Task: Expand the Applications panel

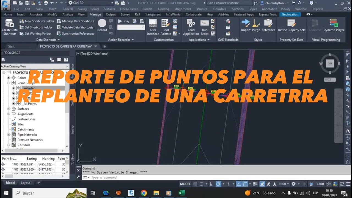Action: (199, 40)
